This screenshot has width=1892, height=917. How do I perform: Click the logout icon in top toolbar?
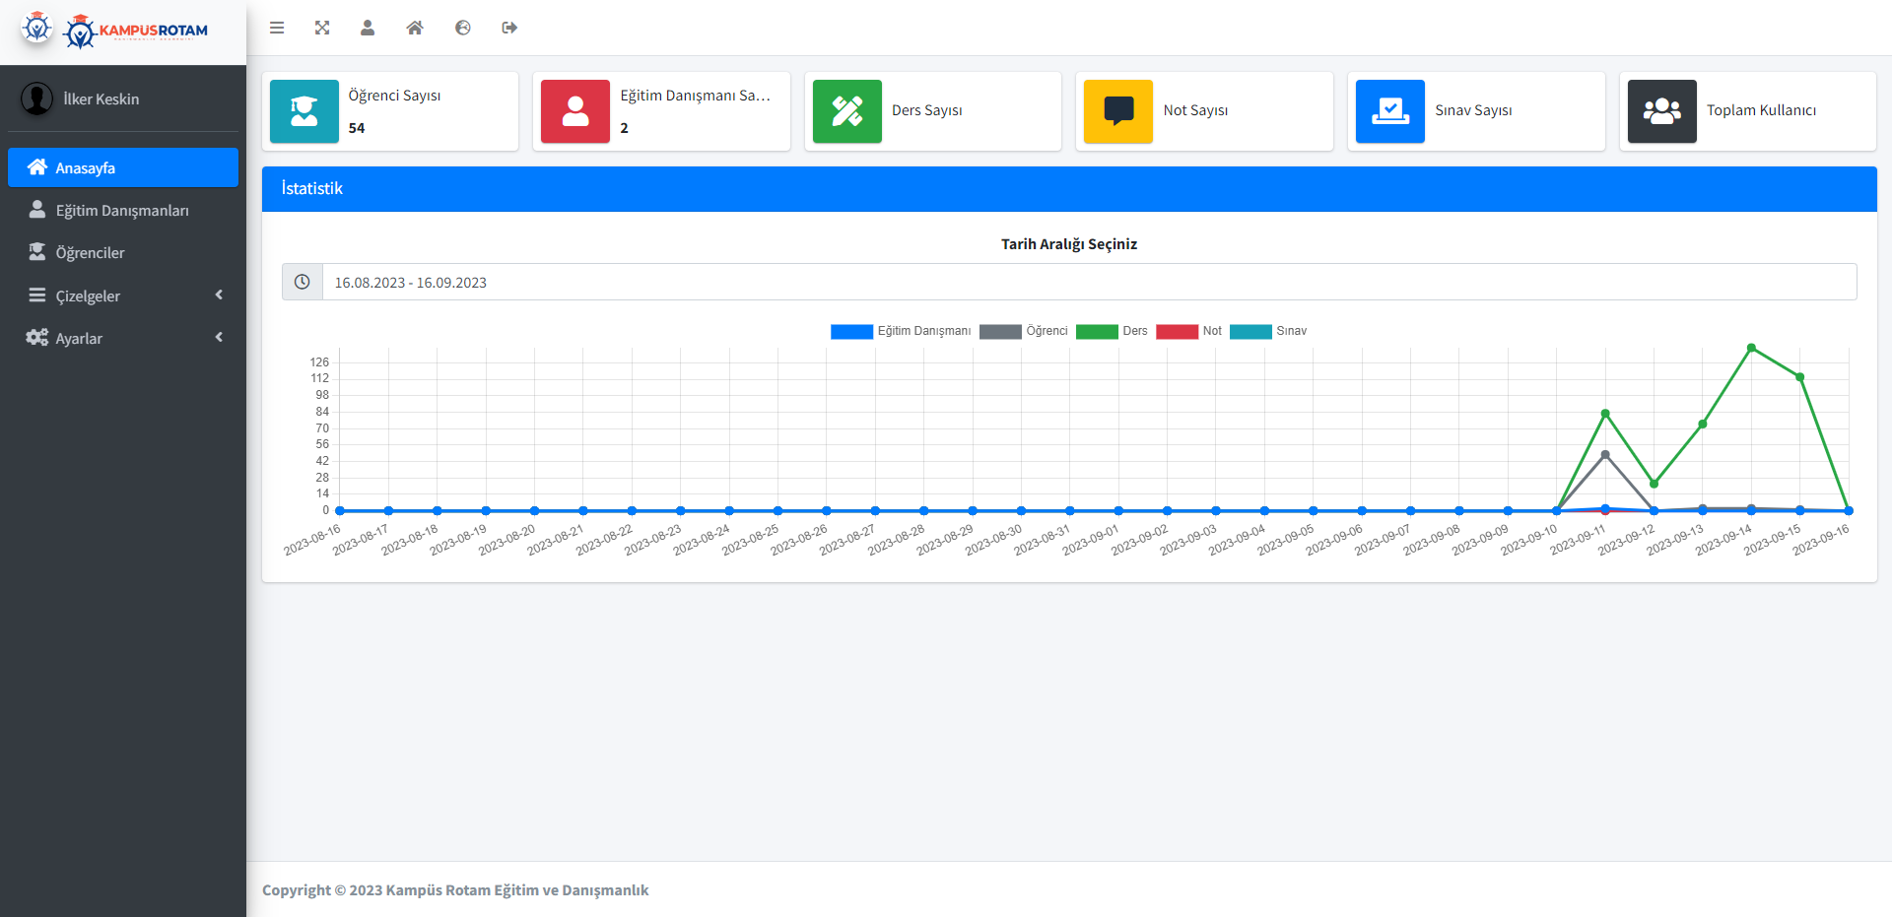[509, 28]
